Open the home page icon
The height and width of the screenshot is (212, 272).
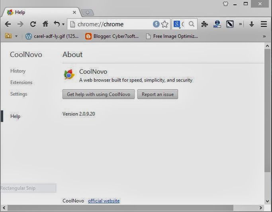pyautogui.click(x=45, y=24)
